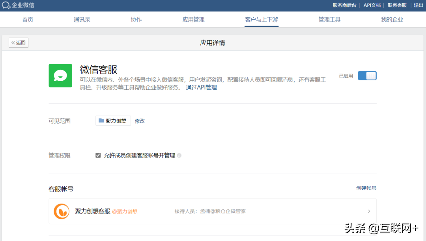Click the green 微信客服 app icon
This screenshot has height=241, width=426.
[60, 76]
